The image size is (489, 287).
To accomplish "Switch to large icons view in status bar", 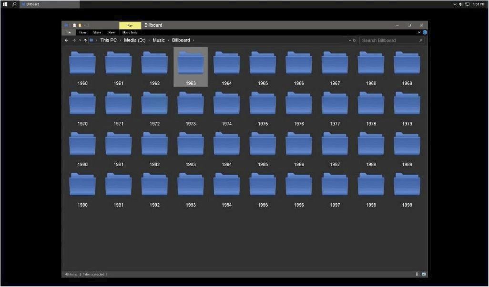I will [x=423, y=274].
